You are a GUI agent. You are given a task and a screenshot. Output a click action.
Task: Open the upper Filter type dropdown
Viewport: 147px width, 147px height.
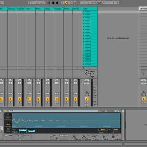point(16,135)
